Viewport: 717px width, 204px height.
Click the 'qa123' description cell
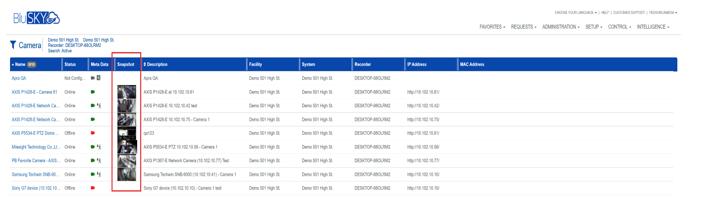(x=148, y=133)
